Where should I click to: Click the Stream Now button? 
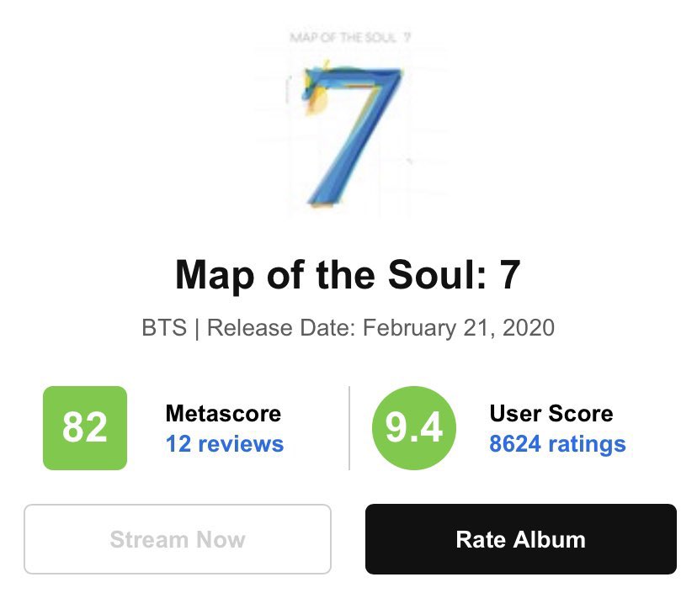pyautogui.click(x=178, y=539)
